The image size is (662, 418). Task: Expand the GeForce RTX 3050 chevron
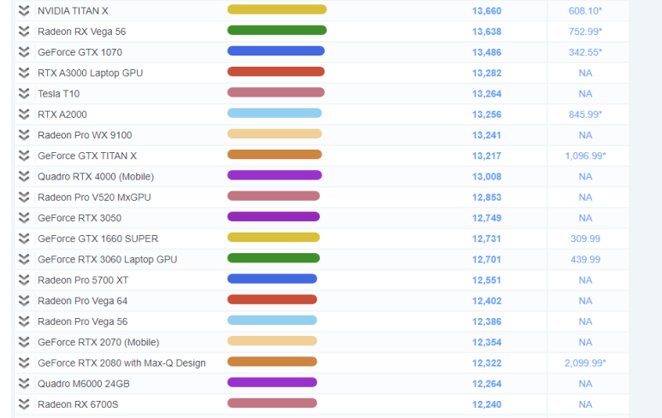point(24,218)
